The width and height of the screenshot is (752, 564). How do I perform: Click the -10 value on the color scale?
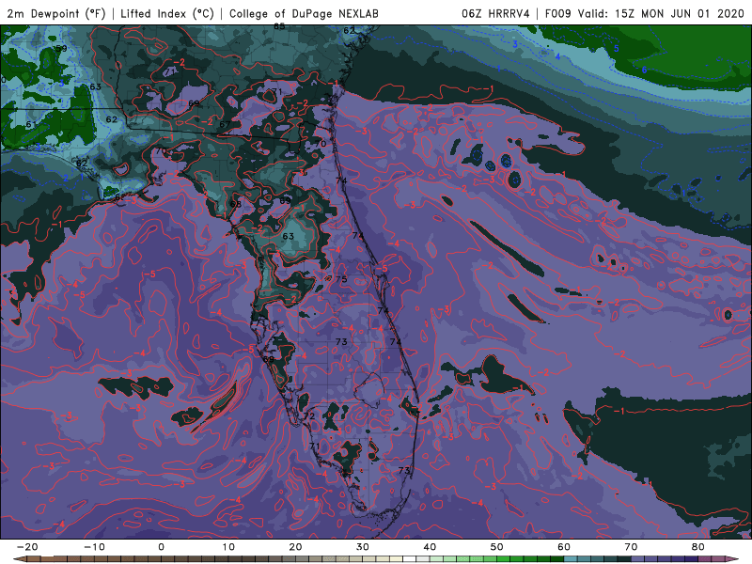tap(94, 547)
